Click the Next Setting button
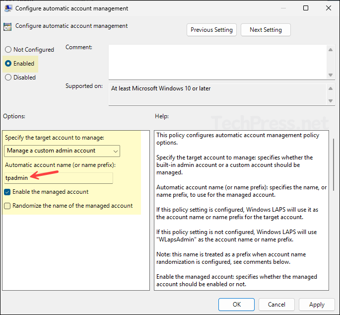This screenshot has width=340, height=315. point(266,30)
